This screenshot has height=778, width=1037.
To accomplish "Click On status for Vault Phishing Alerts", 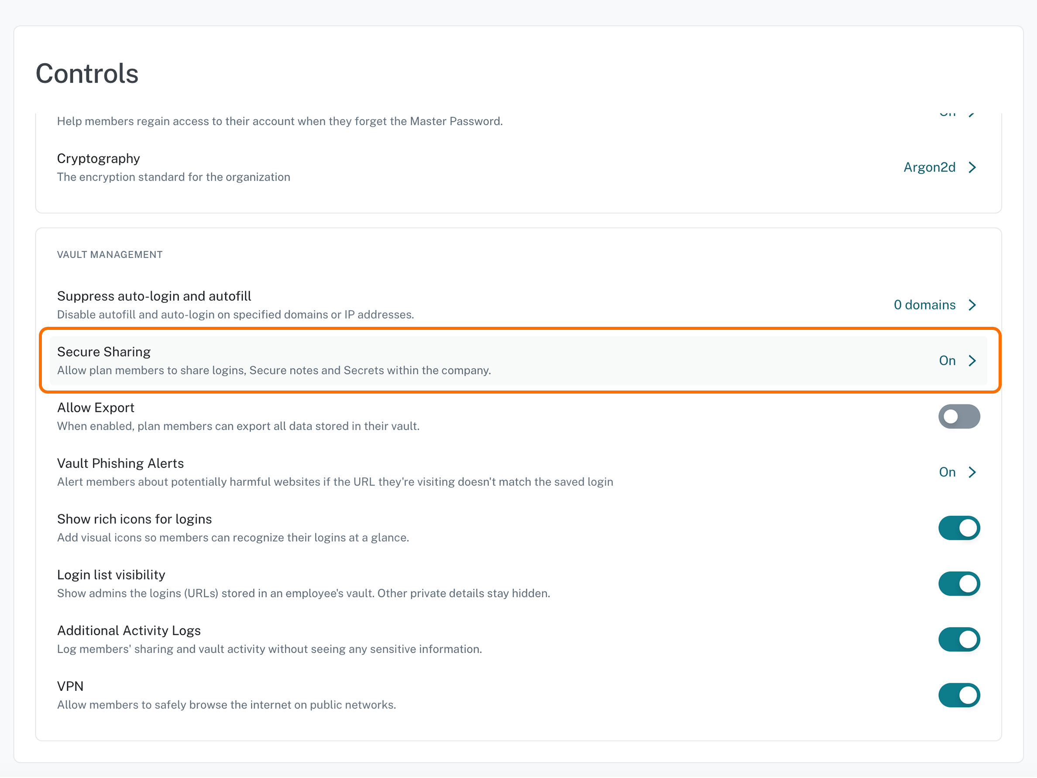I will coord(947,473).
